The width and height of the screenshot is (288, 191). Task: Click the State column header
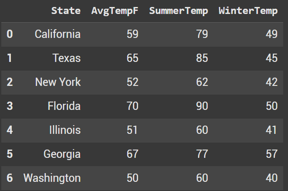point(66,11)
